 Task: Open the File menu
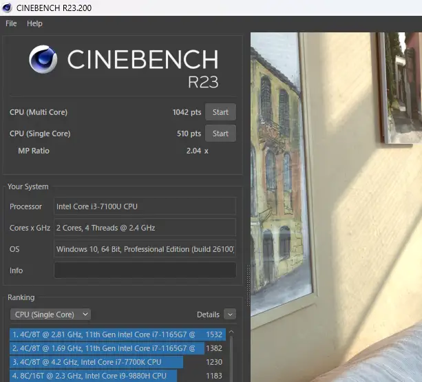click(11, 23)
